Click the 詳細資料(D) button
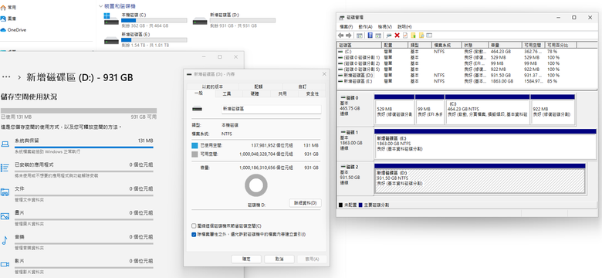The image size is (602, 278). click(305, 203)
